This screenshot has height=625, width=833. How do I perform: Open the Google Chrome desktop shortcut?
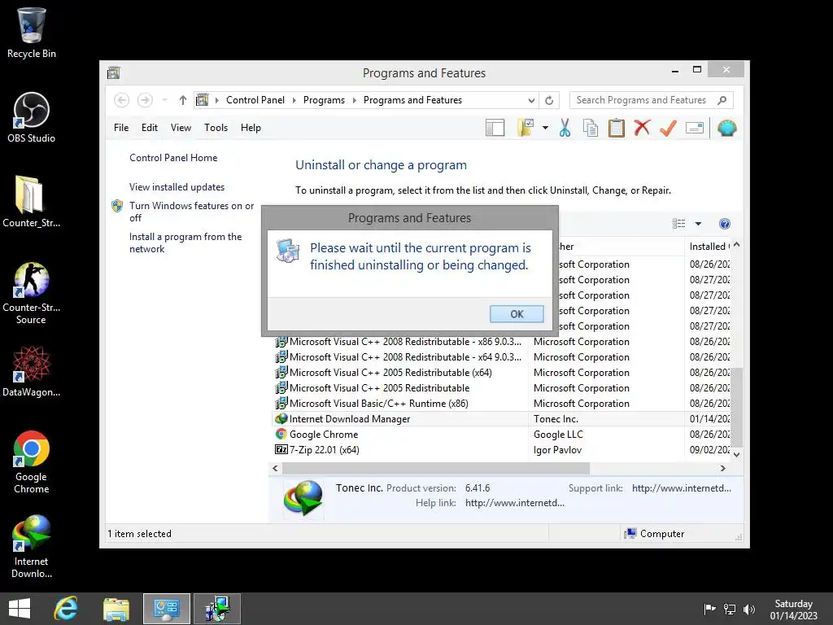click(x=32, y=462)
